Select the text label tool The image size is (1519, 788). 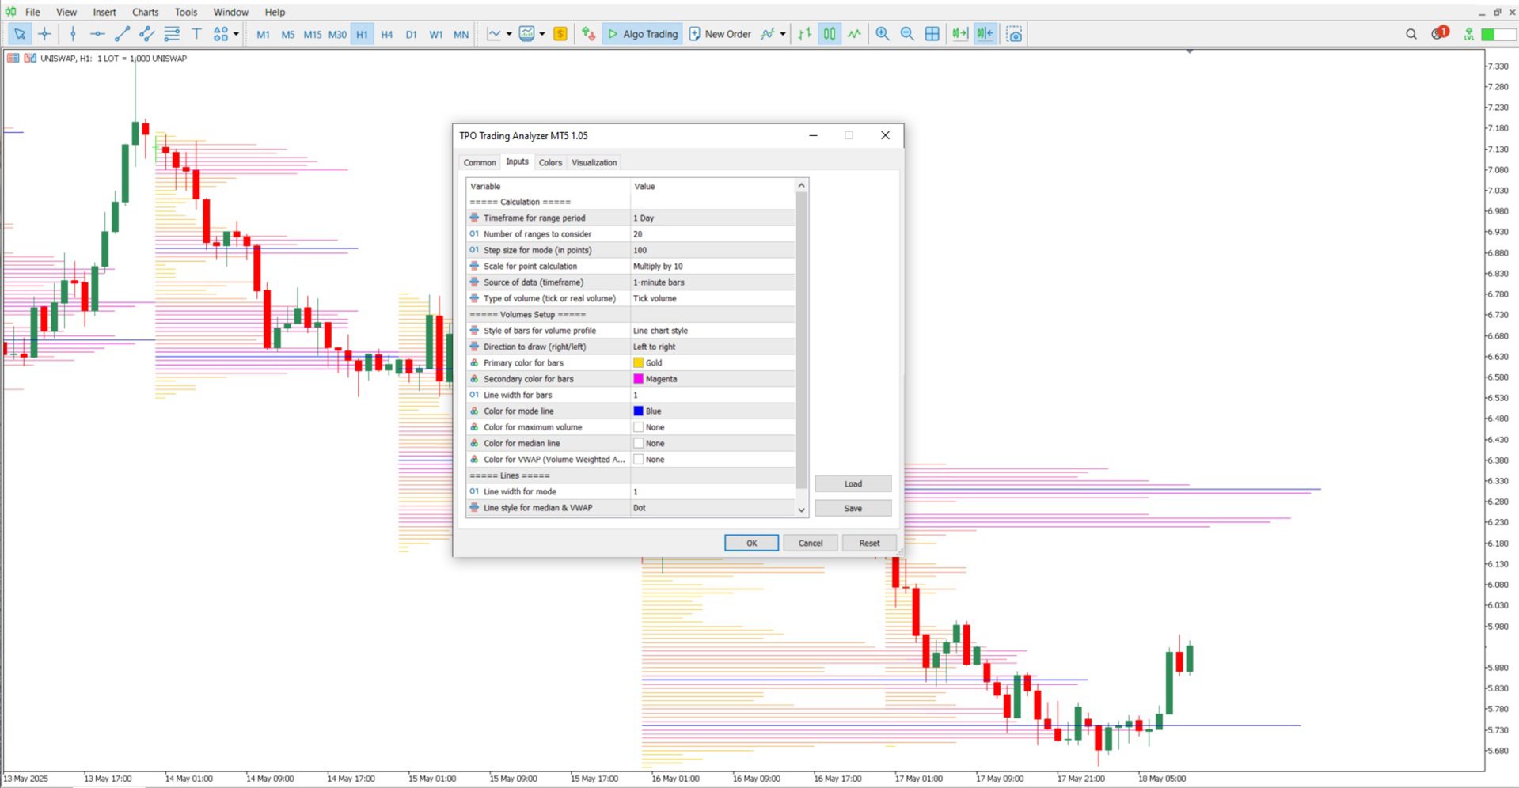tap(196, 34)
